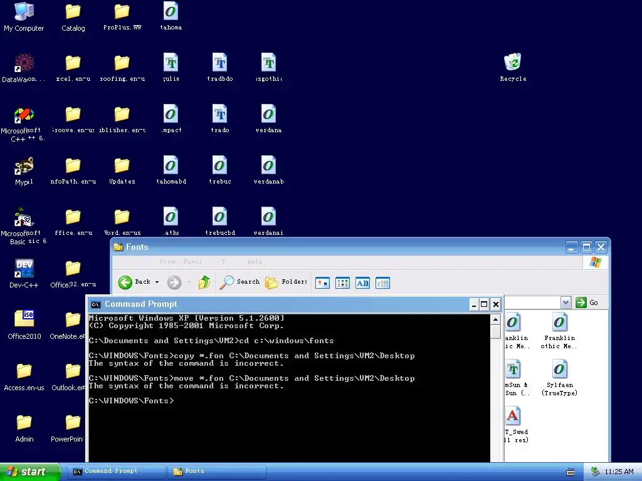Select the red A T_Swed font file
This screenshot has height=481, width=642.
point(516,425)
